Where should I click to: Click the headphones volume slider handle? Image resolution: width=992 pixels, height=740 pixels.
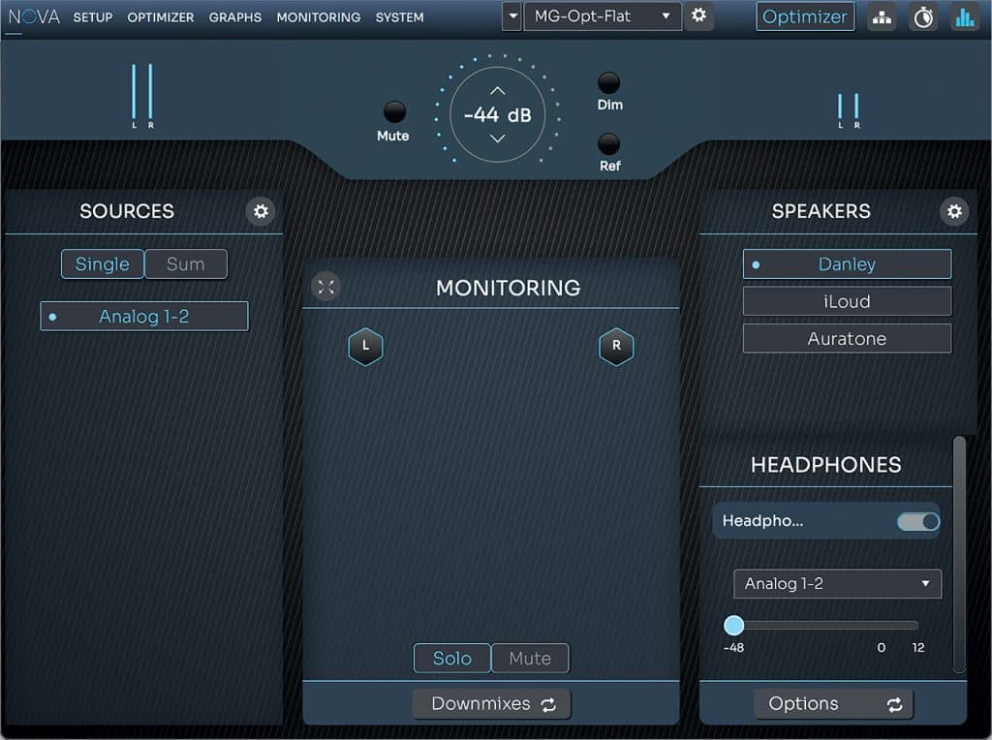pyautogui.click(x=734, y=625)
